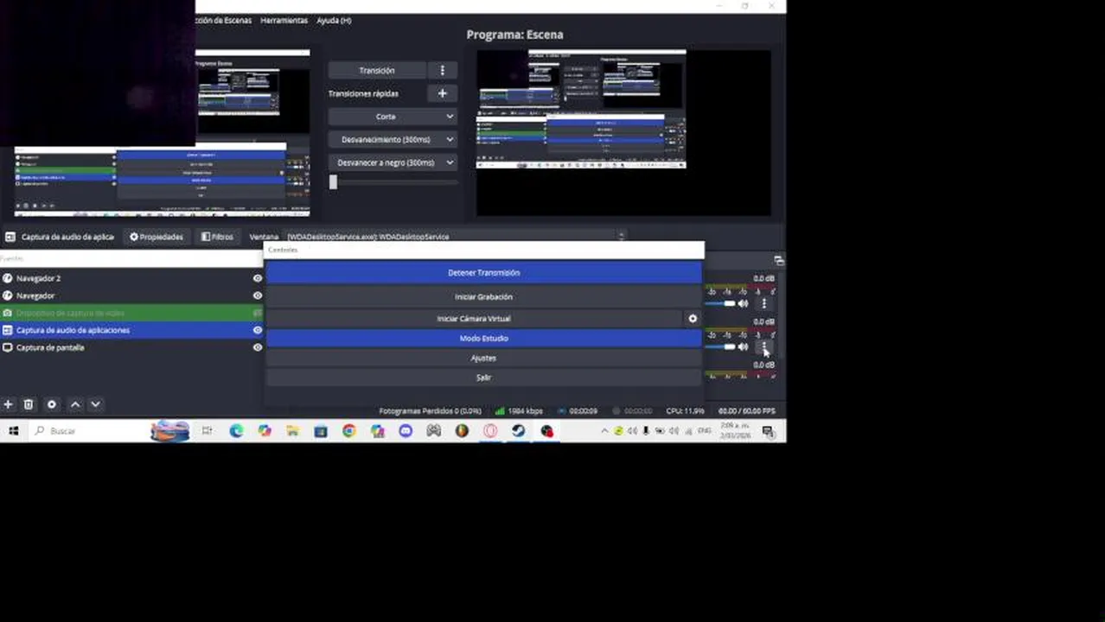Open File Explorer from taskbar

[292, 430]
